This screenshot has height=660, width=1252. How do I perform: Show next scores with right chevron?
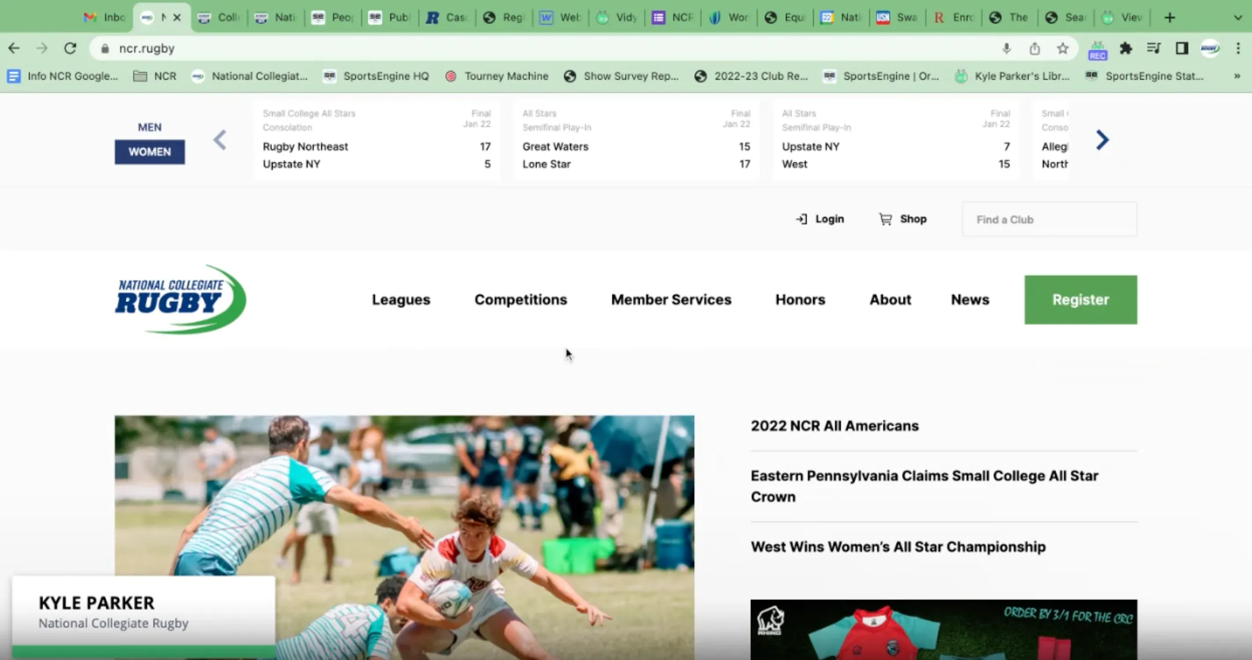(1102, 140)
